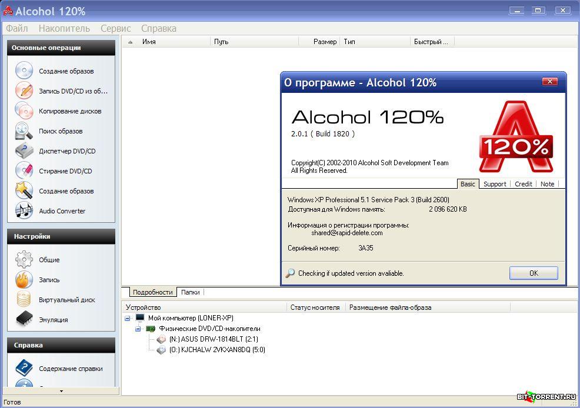
Task: Sort list by Размер column header
Action: tap(325, 42)
